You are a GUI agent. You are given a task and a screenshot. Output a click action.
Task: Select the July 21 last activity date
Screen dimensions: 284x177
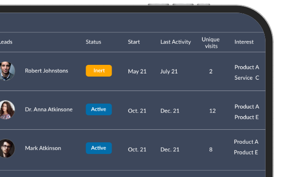click(169, 72)
